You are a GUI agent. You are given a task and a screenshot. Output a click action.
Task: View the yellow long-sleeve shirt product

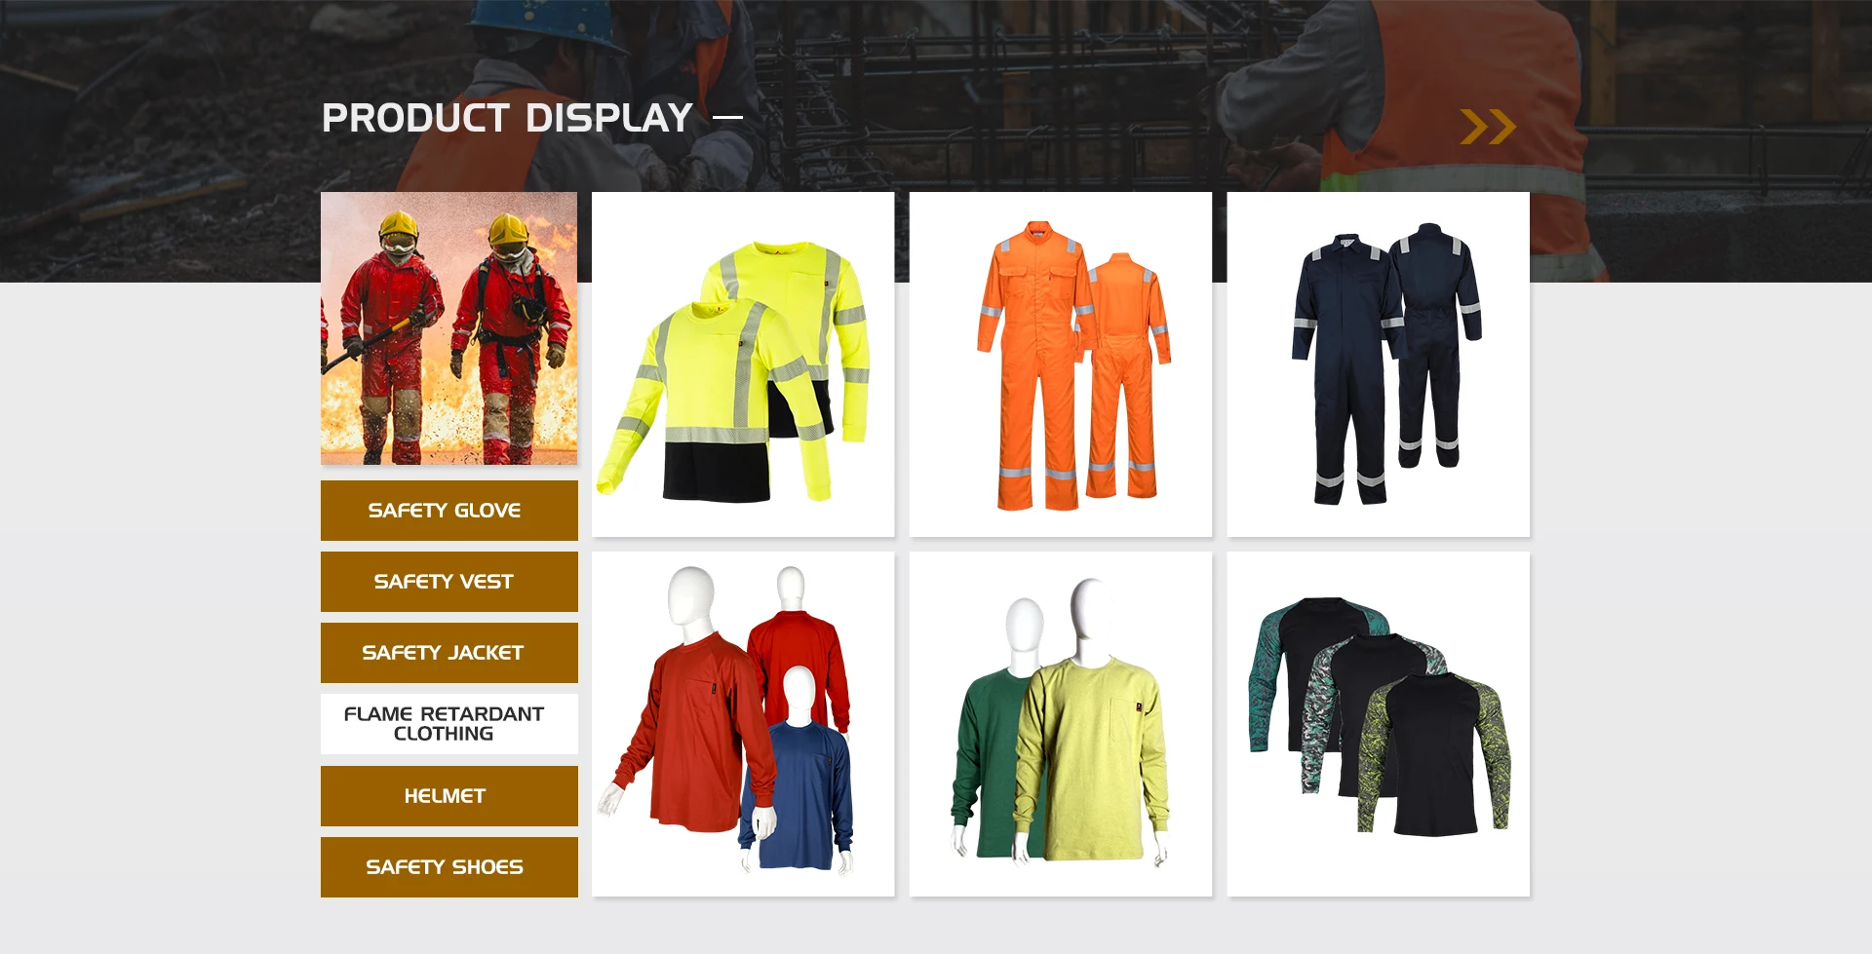1092,750
